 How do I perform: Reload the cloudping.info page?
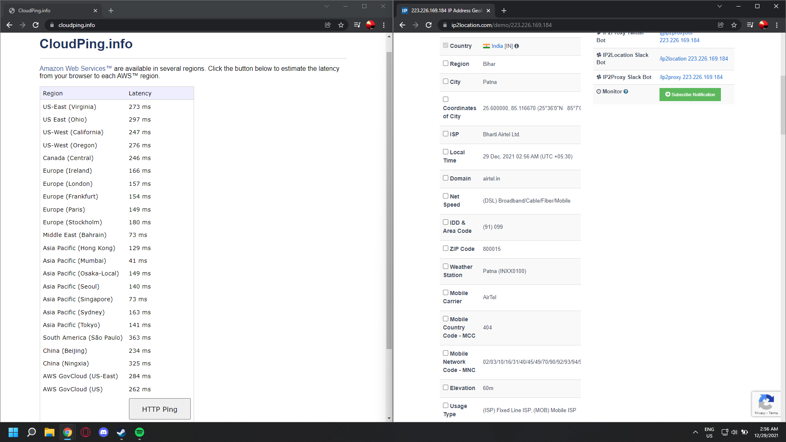point(36,25)
